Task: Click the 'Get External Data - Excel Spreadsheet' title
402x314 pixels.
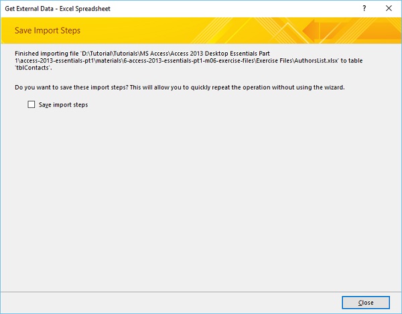Action: [x=58, y=9]
